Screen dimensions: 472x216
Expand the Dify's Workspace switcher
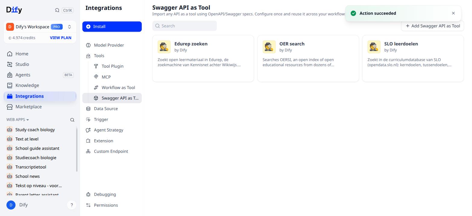(x=69, y=27)
